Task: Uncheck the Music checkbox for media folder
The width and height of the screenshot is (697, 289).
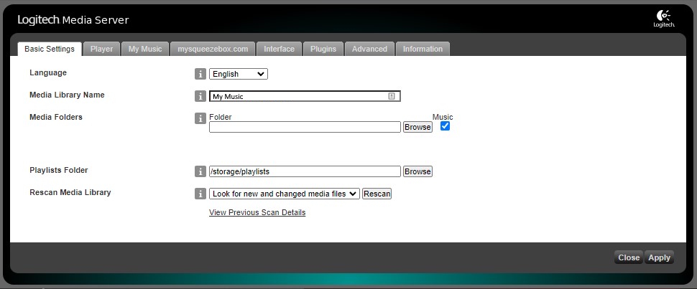Action: click(x=445, y=126)
